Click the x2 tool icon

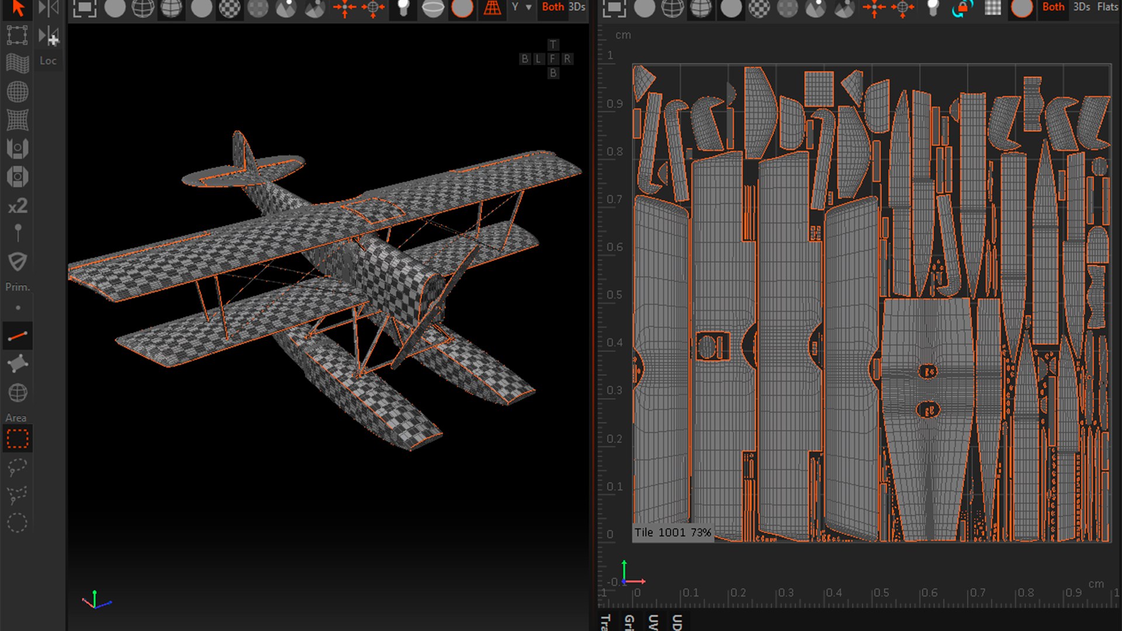(x=18, y=206)
